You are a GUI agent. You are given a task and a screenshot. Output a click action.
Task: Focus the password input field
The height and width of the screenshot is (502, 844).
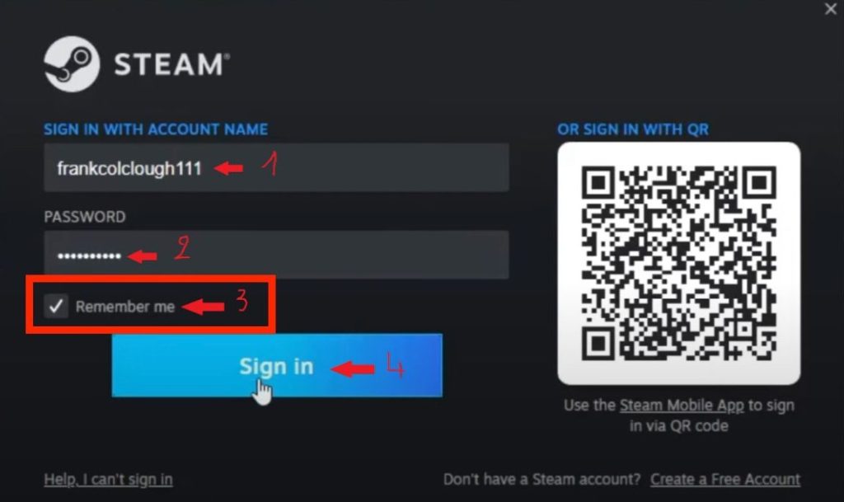[276, 255]
